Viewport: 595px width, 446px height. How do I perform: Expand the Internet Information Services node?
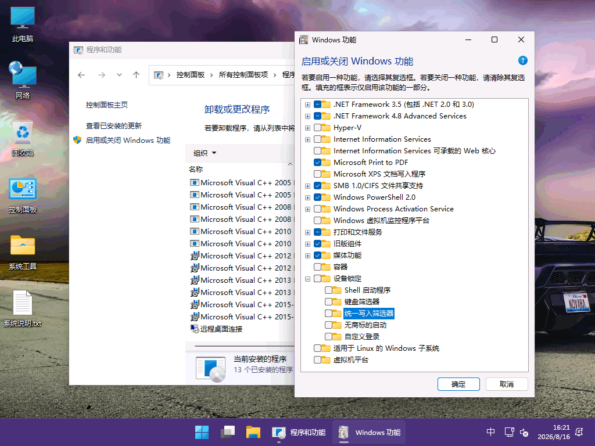click(308, 139)
